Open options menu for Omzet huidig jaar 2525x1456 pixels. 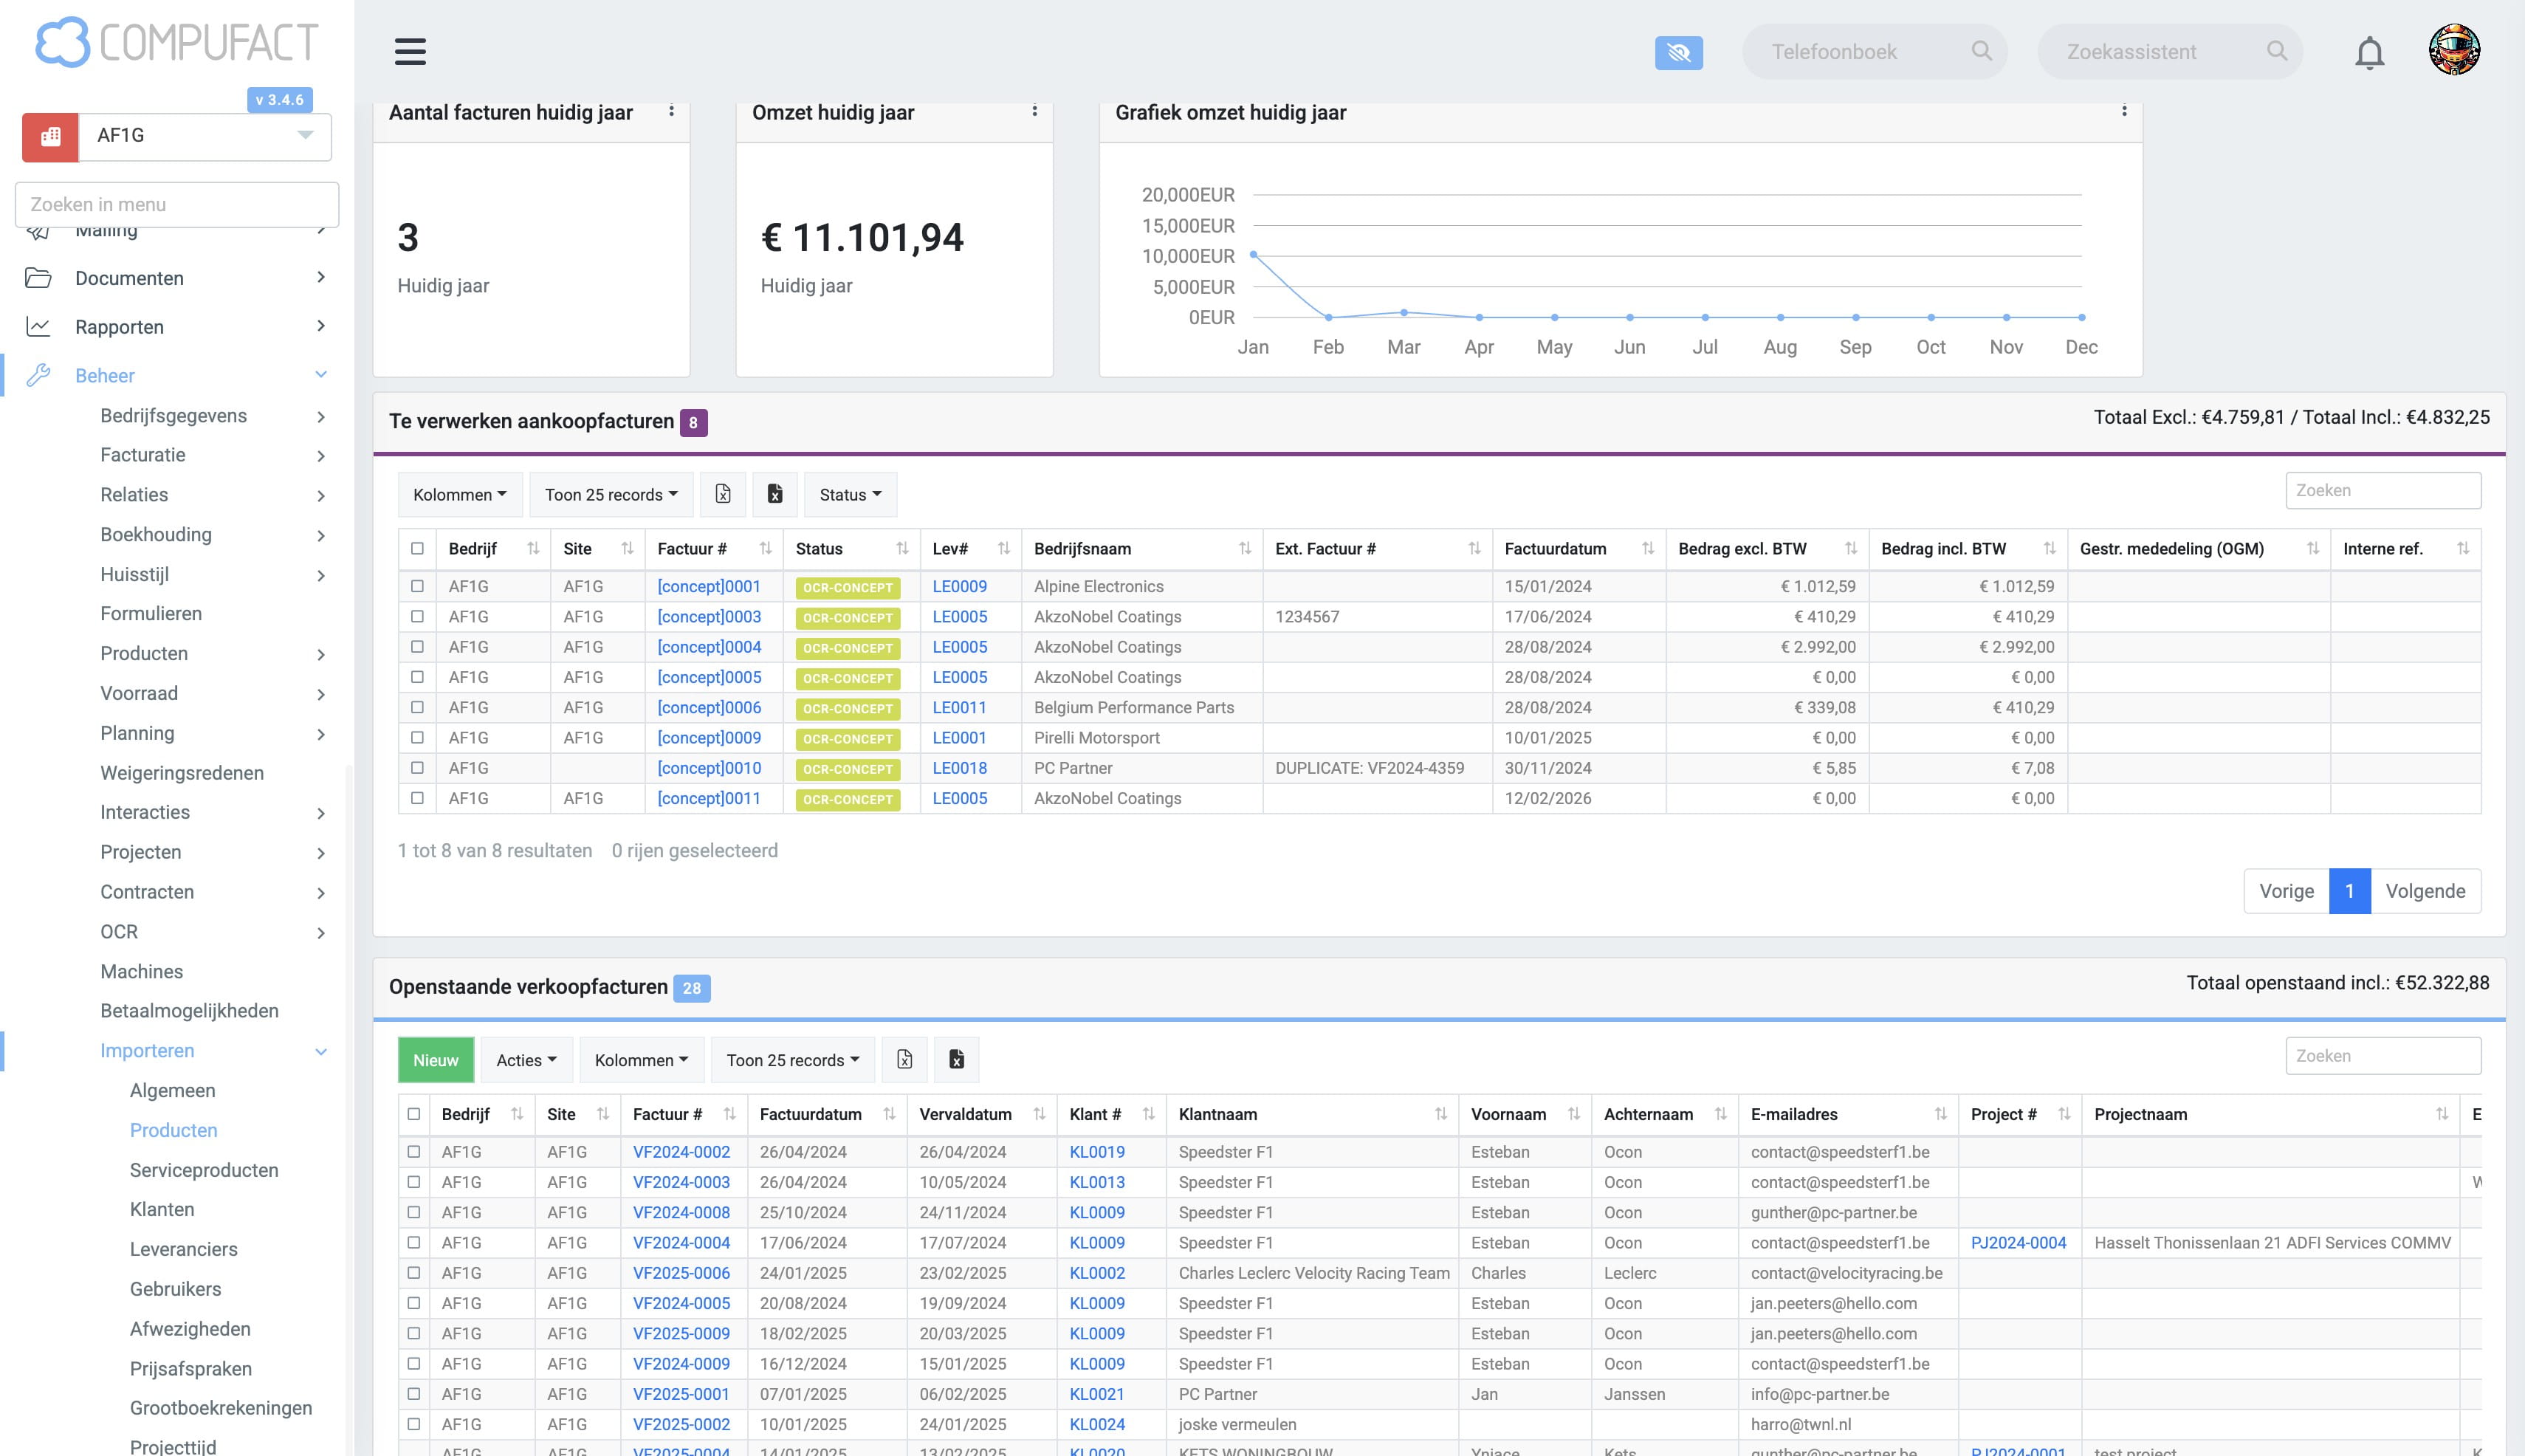point(1034,111)
